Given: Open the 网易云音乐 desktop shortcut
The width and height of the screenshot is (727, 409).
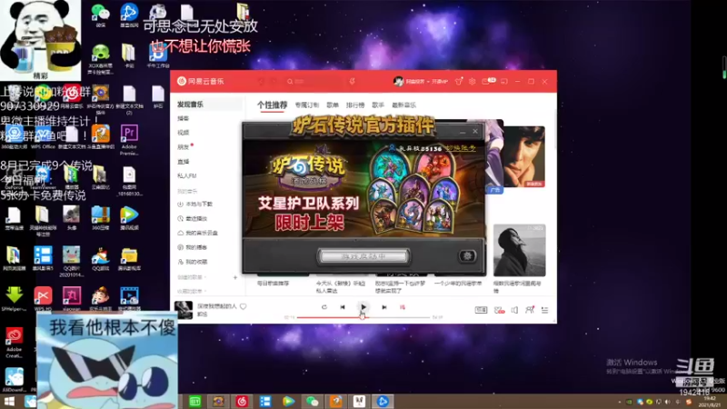Looking at the screenshot, I should coord(72,97).
